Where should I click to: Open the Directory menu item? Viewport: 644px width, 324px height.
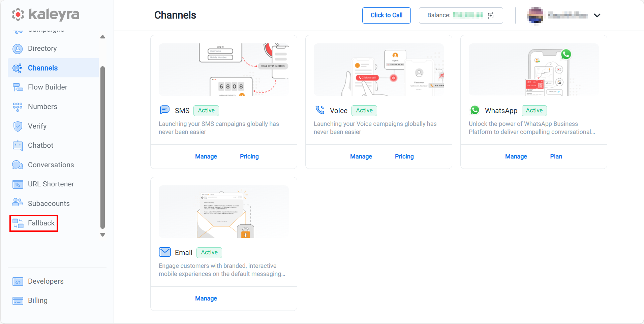(53, 48)
